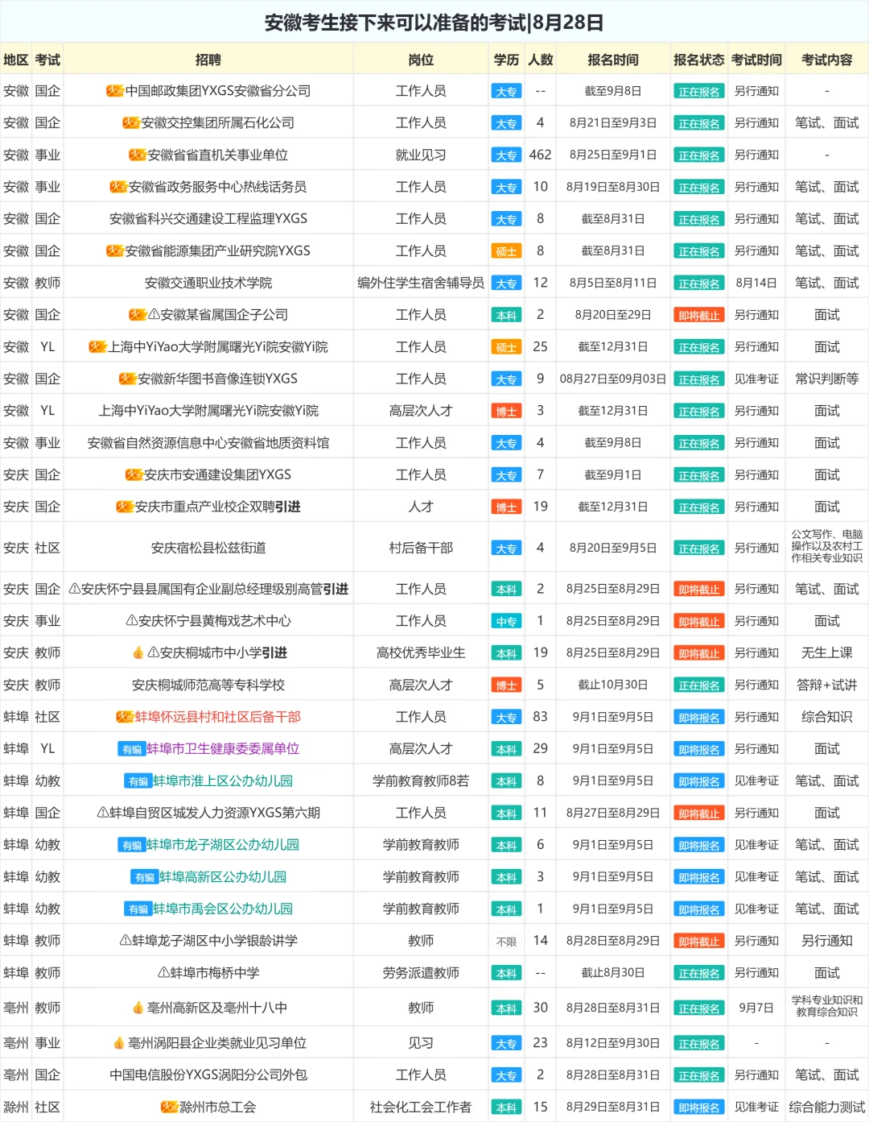Click the 报名时间 column header
This screenshot has width=869, height=1122.
click(x=613, y=60)
